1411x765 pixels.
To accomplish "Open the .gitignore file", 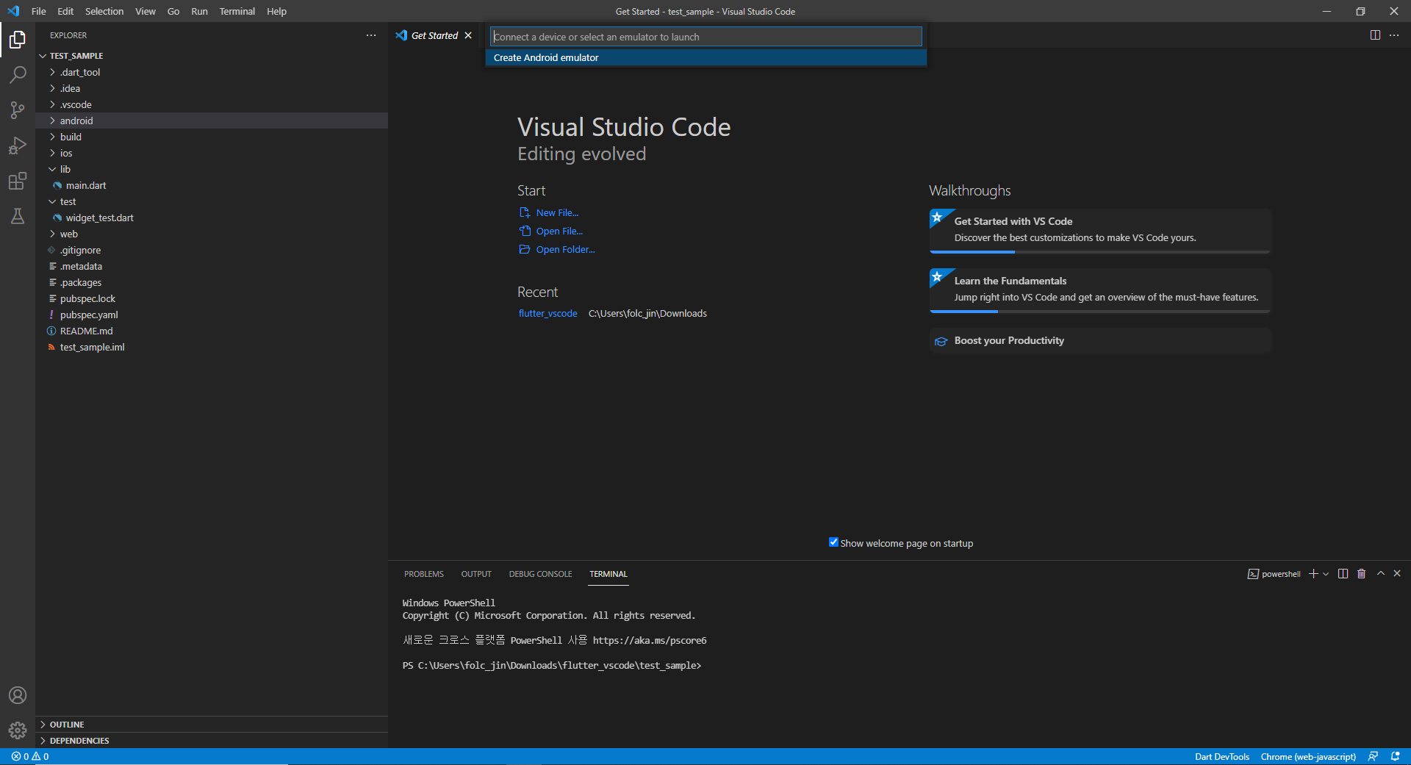I will 212,250.
